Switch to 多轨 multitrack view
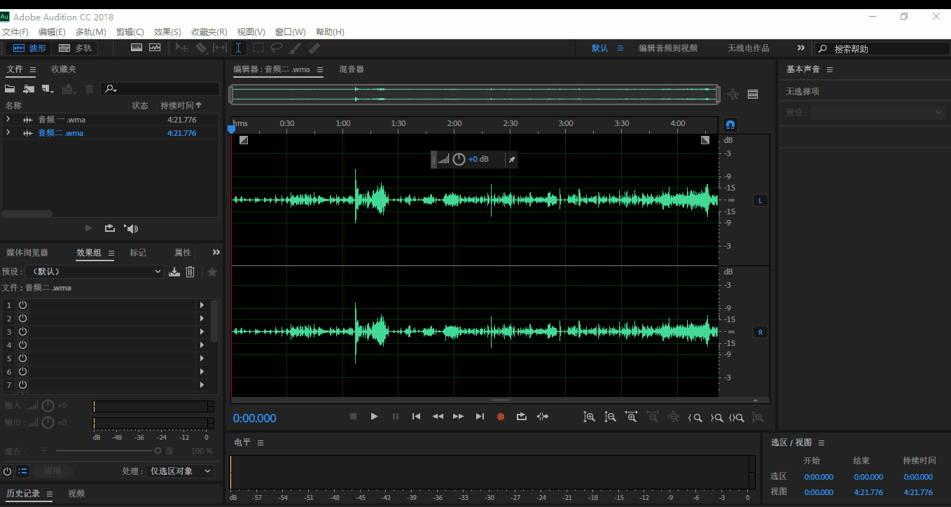The width and height of the screenshot is (951, 507). click(75, 48)
